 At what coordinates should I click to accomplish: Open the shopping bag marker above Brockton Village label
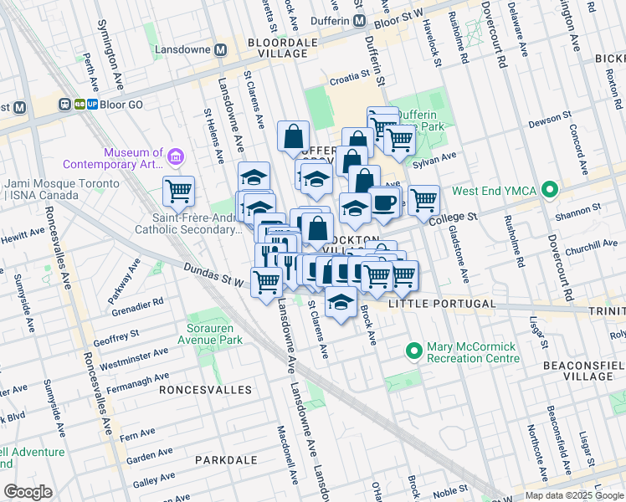coord(317,229)
